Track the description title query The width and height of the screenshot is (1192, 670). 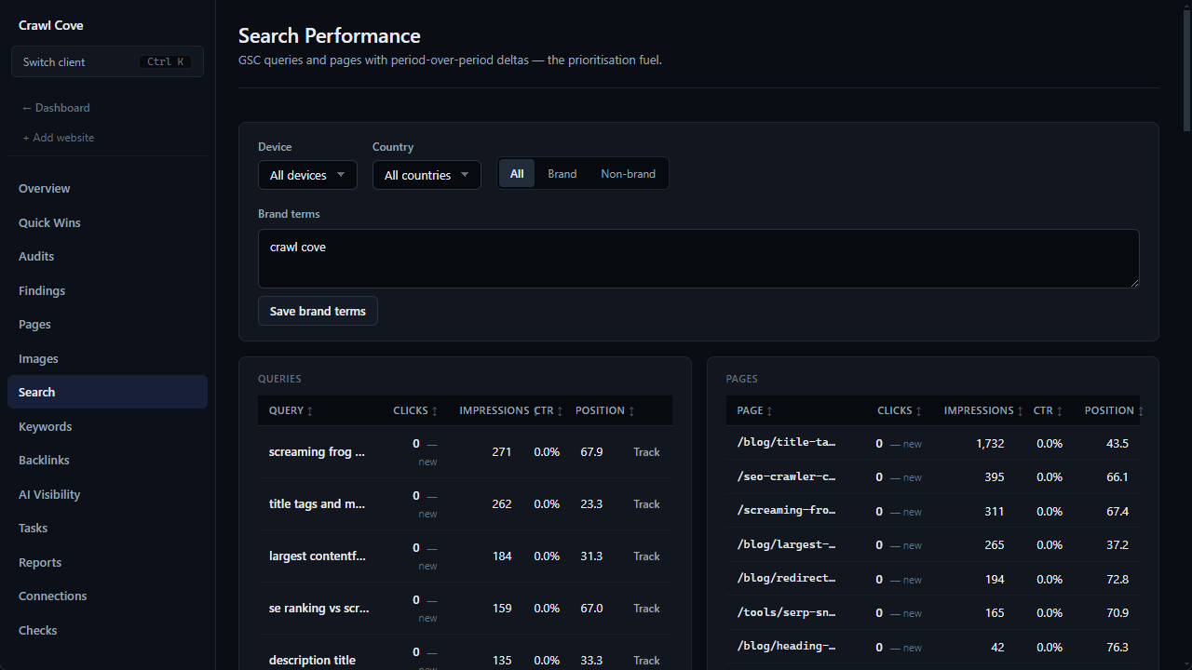pyautogui.click(x=646, y=661)
